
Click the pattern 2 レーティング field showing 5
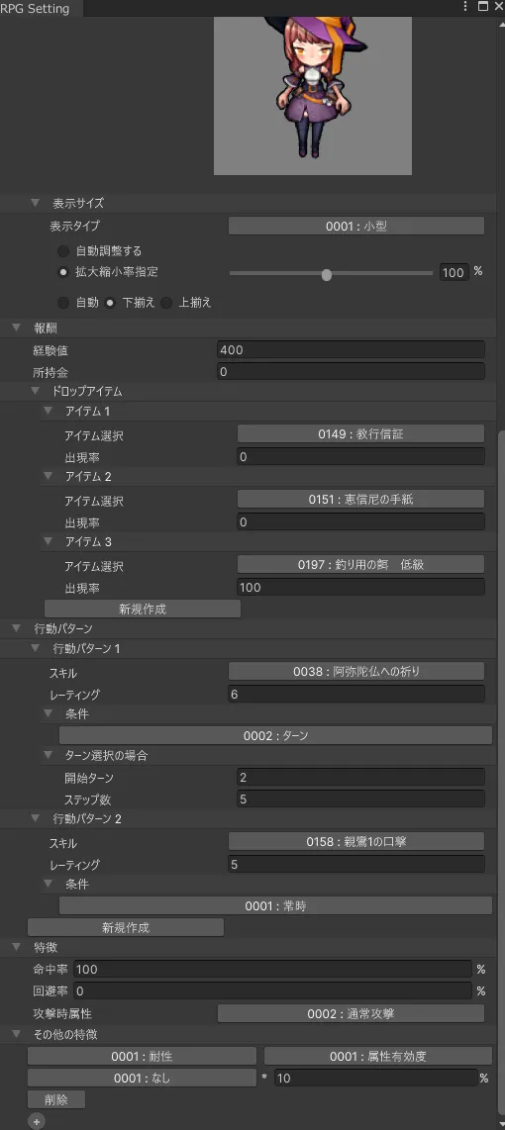tap(356, 864)
